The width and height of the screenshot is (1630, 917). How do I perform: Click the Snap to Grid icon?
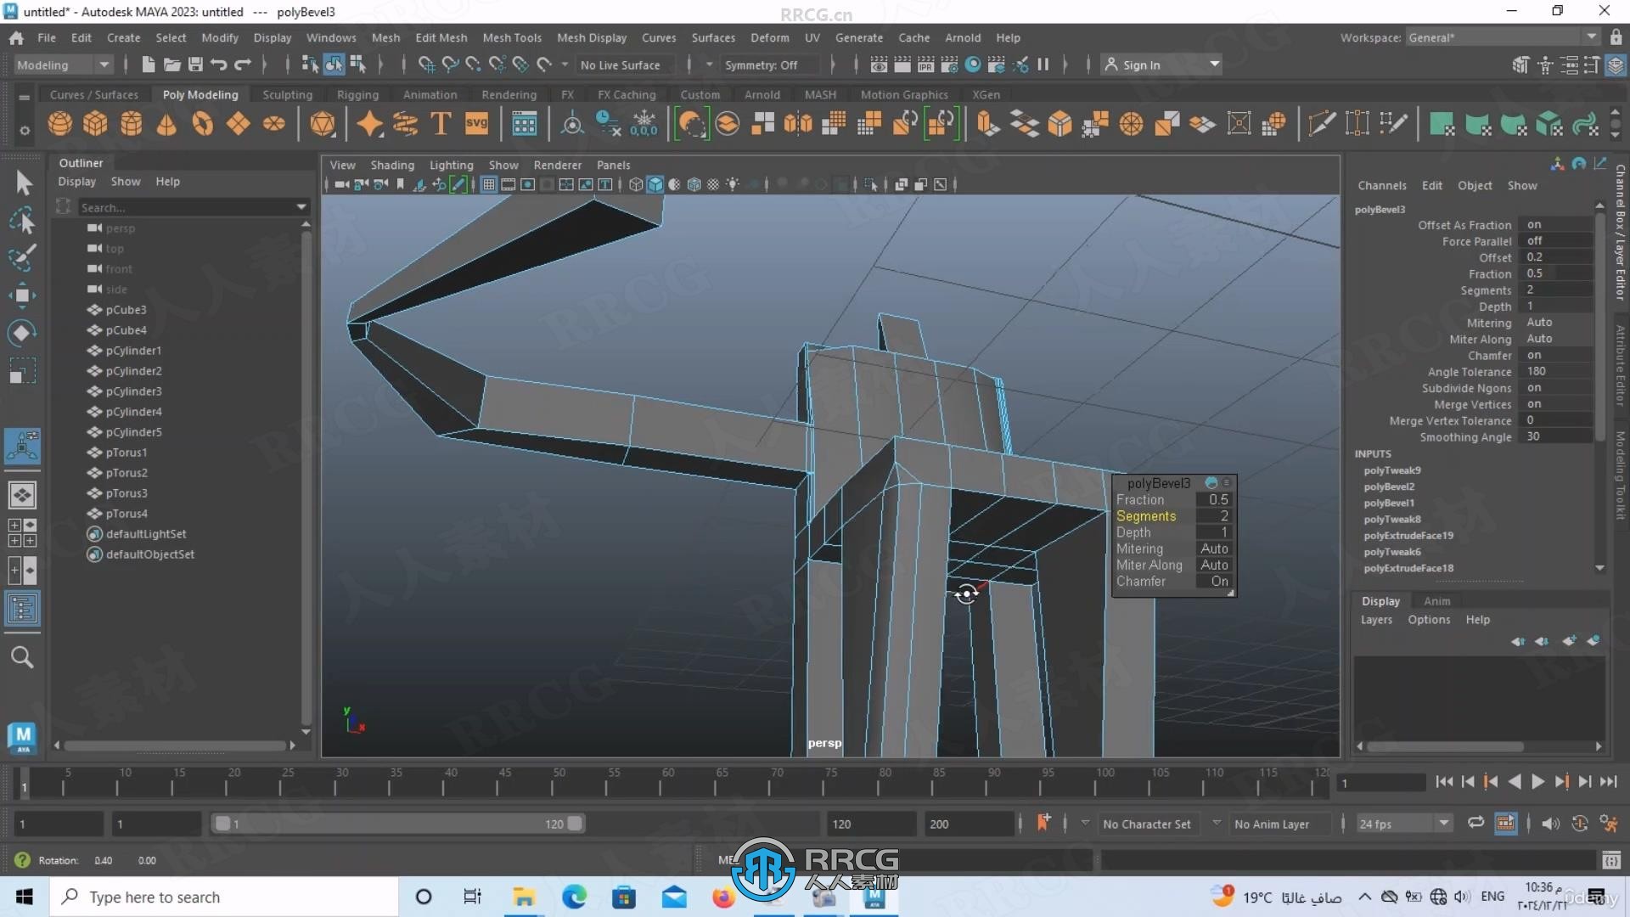coord(425,64)
